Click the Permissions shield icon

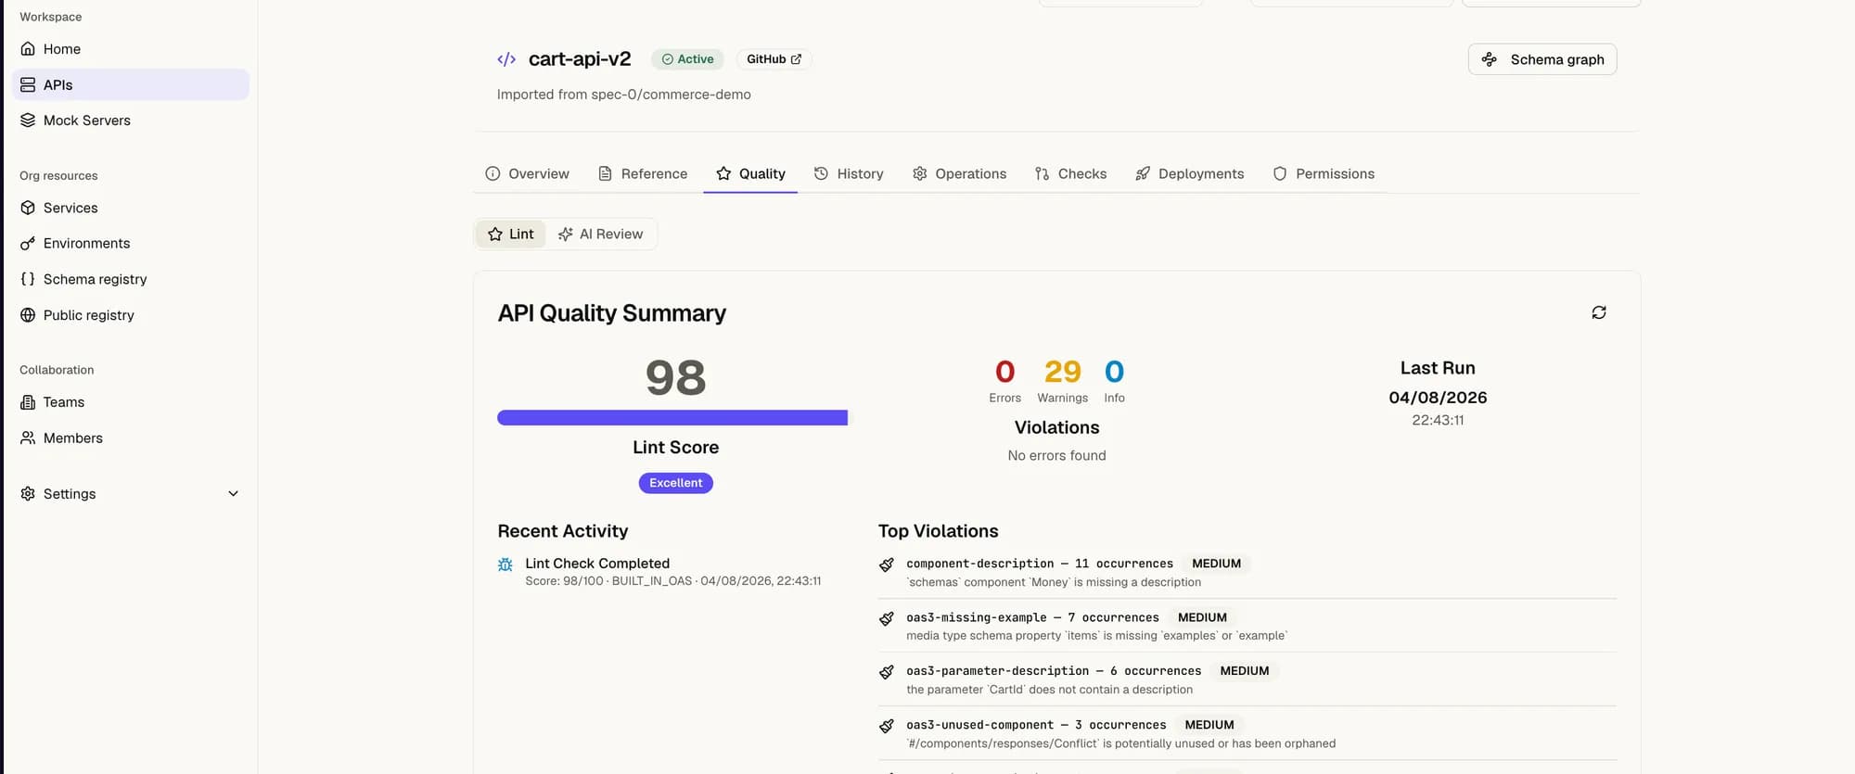1280,174
